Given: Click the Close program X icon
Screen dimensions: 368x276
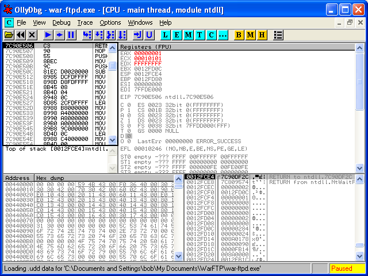Looking at the screenshot, I should (x=32, y=35).
